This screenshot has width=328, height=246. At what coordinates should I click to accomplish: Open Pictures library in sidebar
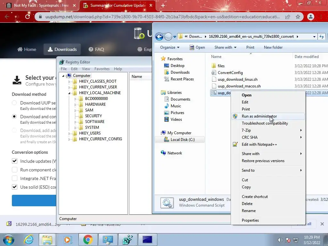(177, 112)
